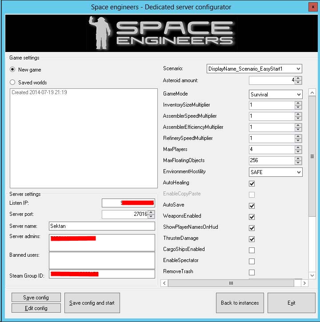This screenshot has height=322, width=320.
Task: Click the Exit button
Action: click(x=292, y=303)
